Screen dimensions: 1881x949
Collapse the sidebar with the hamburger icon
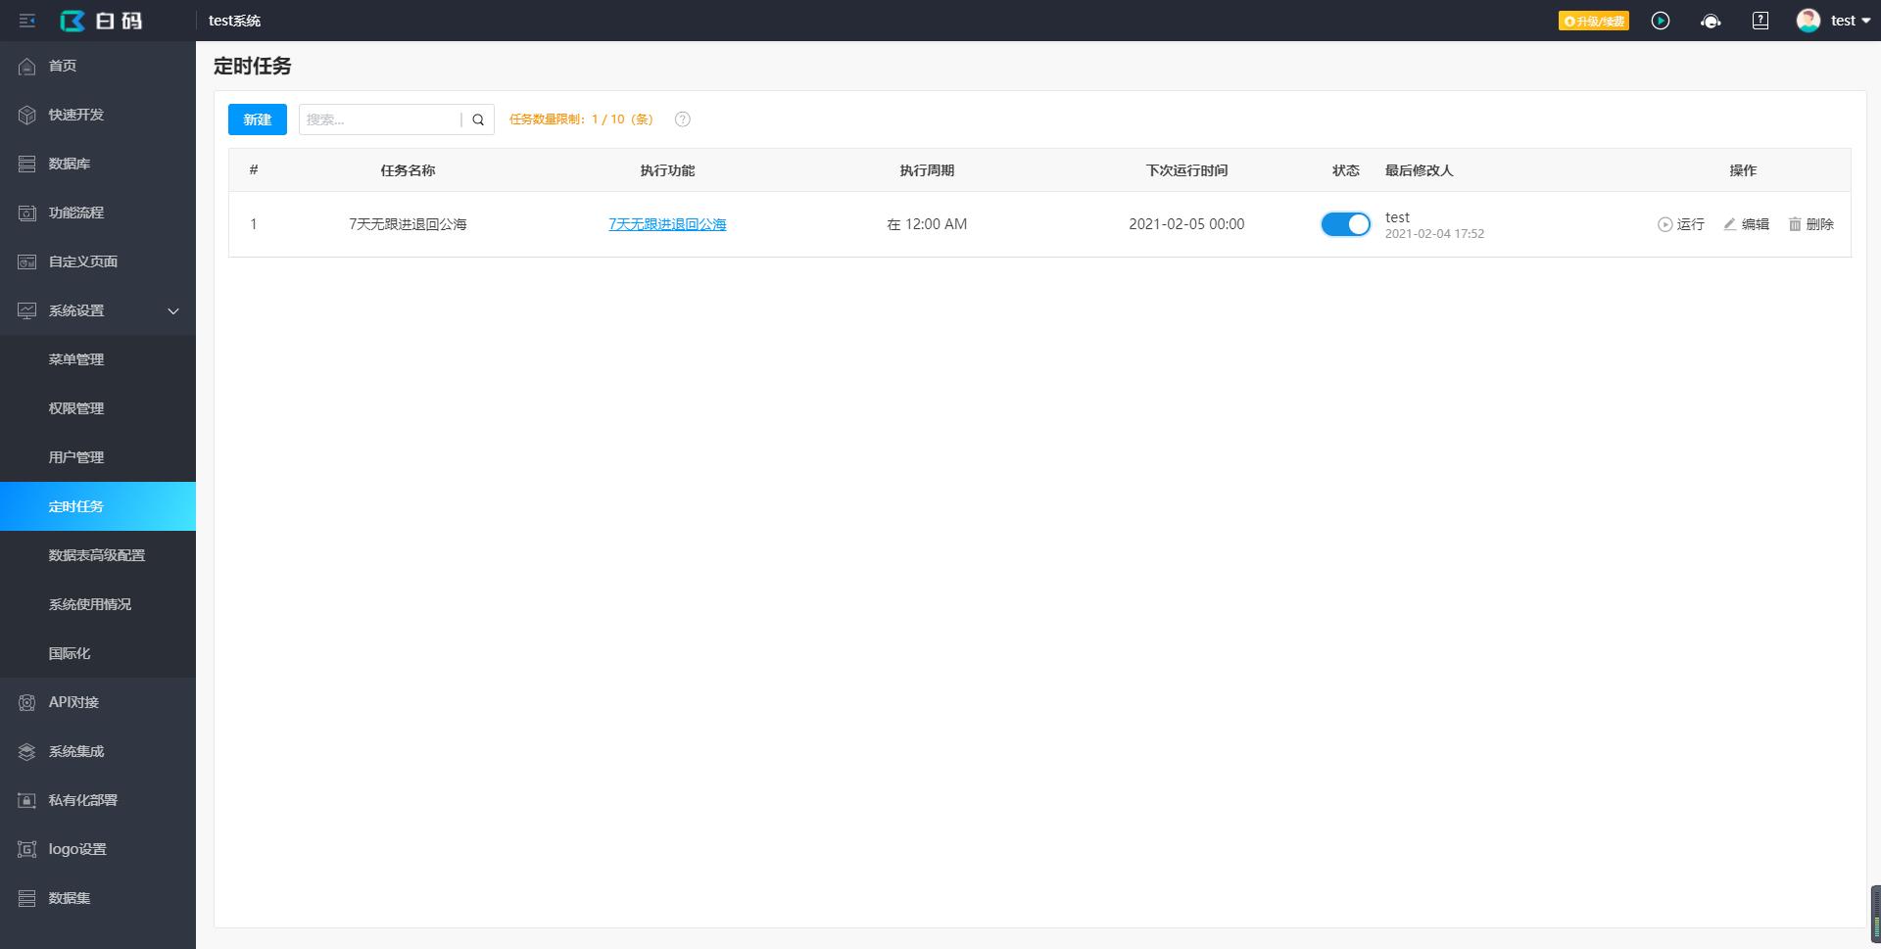pos(27,21)
